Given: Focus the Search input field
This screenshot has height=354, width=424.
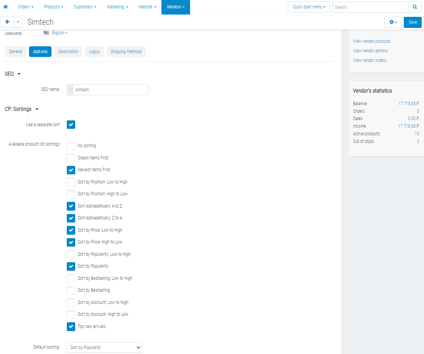Looking at the screenshot, I should [370, 7].
